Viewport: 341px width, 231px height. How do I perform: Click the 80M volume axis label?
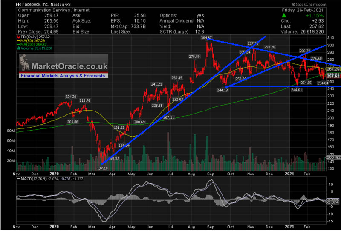click(x=11, y=131)
